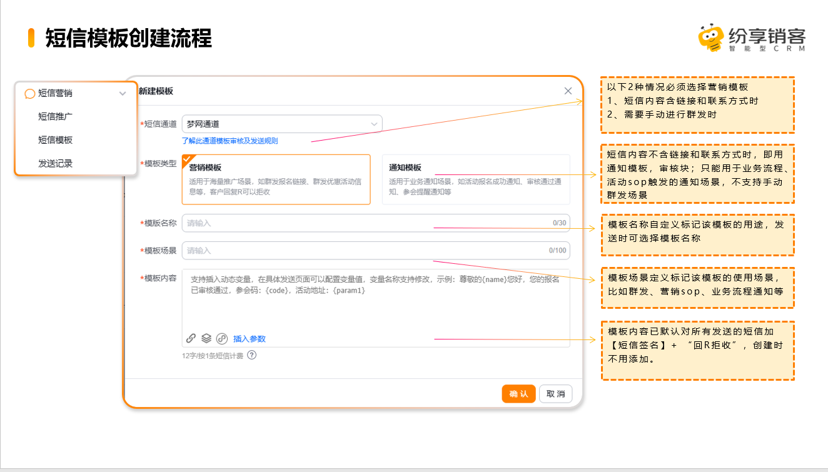Select the 营销模板 template type
This screenshot has width=828, height=472.
(276, 179)
